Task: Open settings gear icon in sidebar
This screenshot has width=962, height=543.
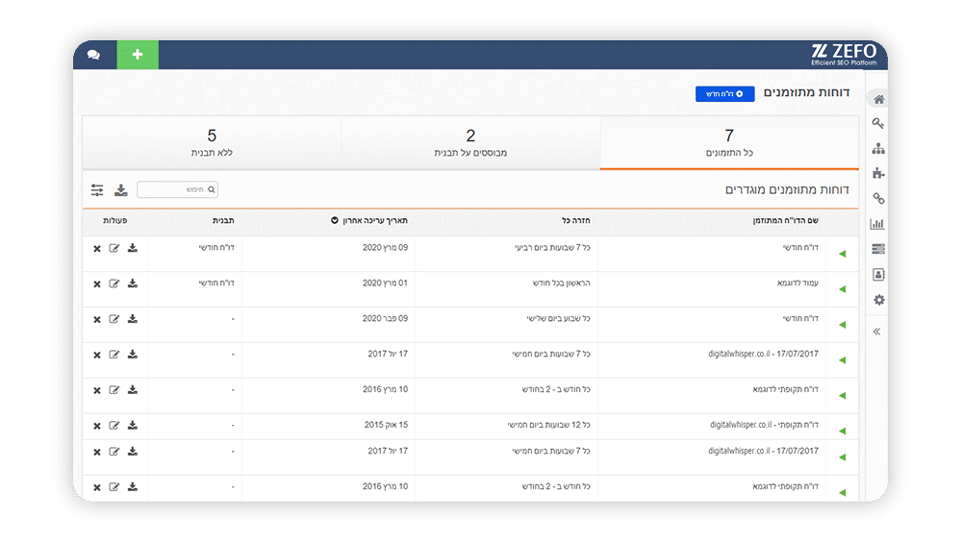Action: [878, 300]
